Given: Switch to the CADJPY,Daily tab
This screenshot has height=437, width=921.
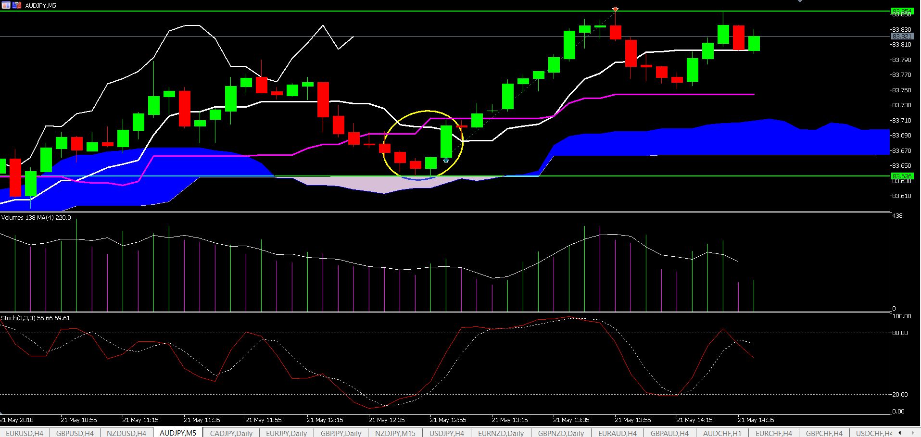Looking at the screenshot, I should 231,433.
